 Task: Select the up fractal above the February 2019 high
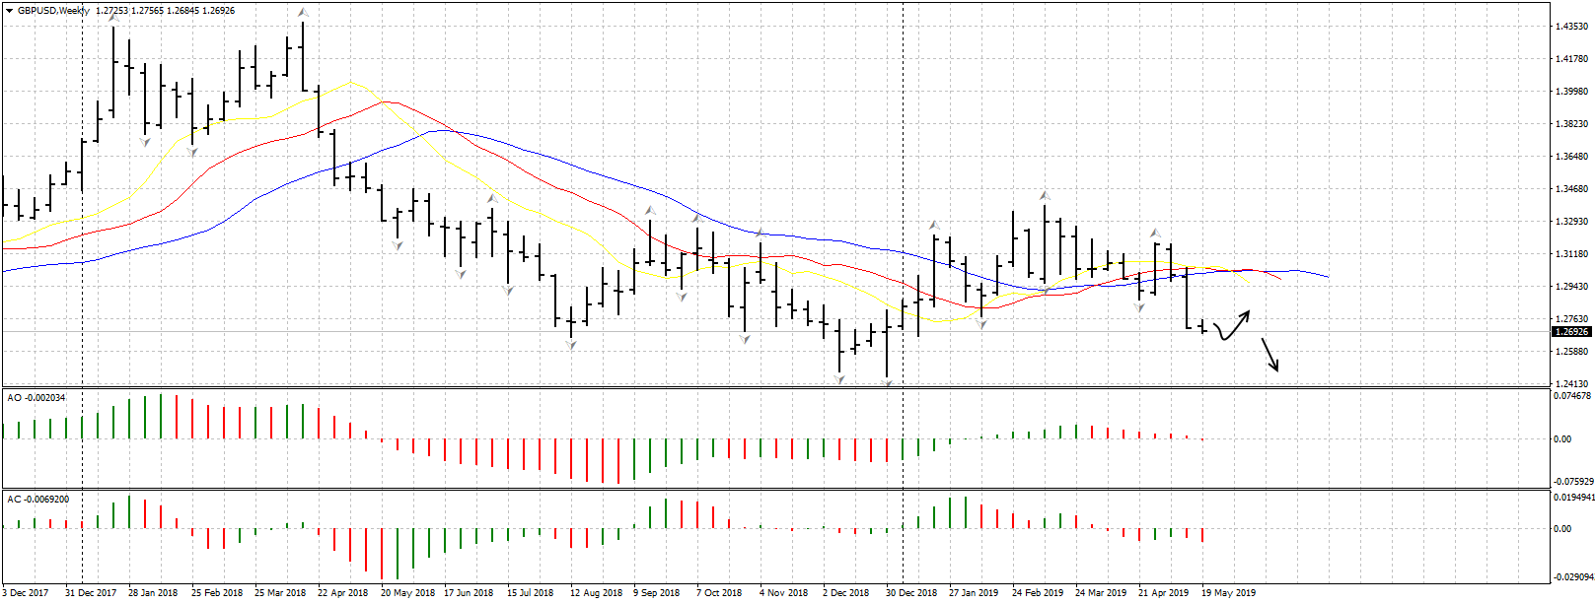click(1044, 196)
